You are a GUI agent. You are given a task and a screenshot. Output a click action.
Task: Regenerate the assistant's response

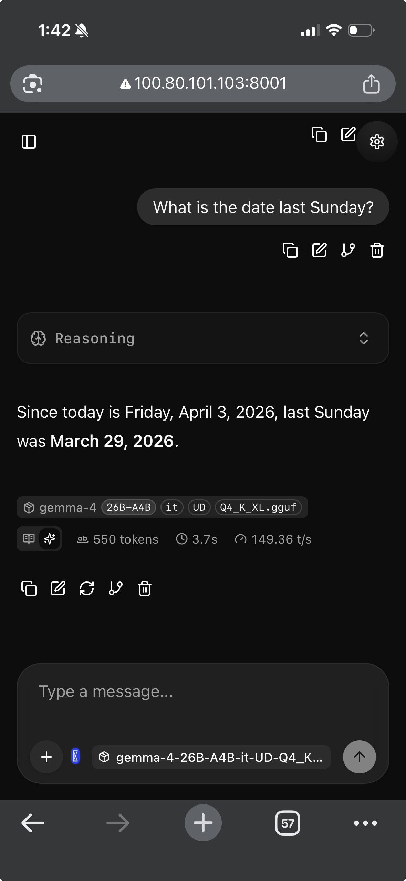click(87, 588)
